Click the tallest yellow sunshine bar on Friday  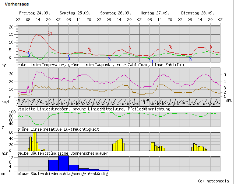[x=34, y=141]
